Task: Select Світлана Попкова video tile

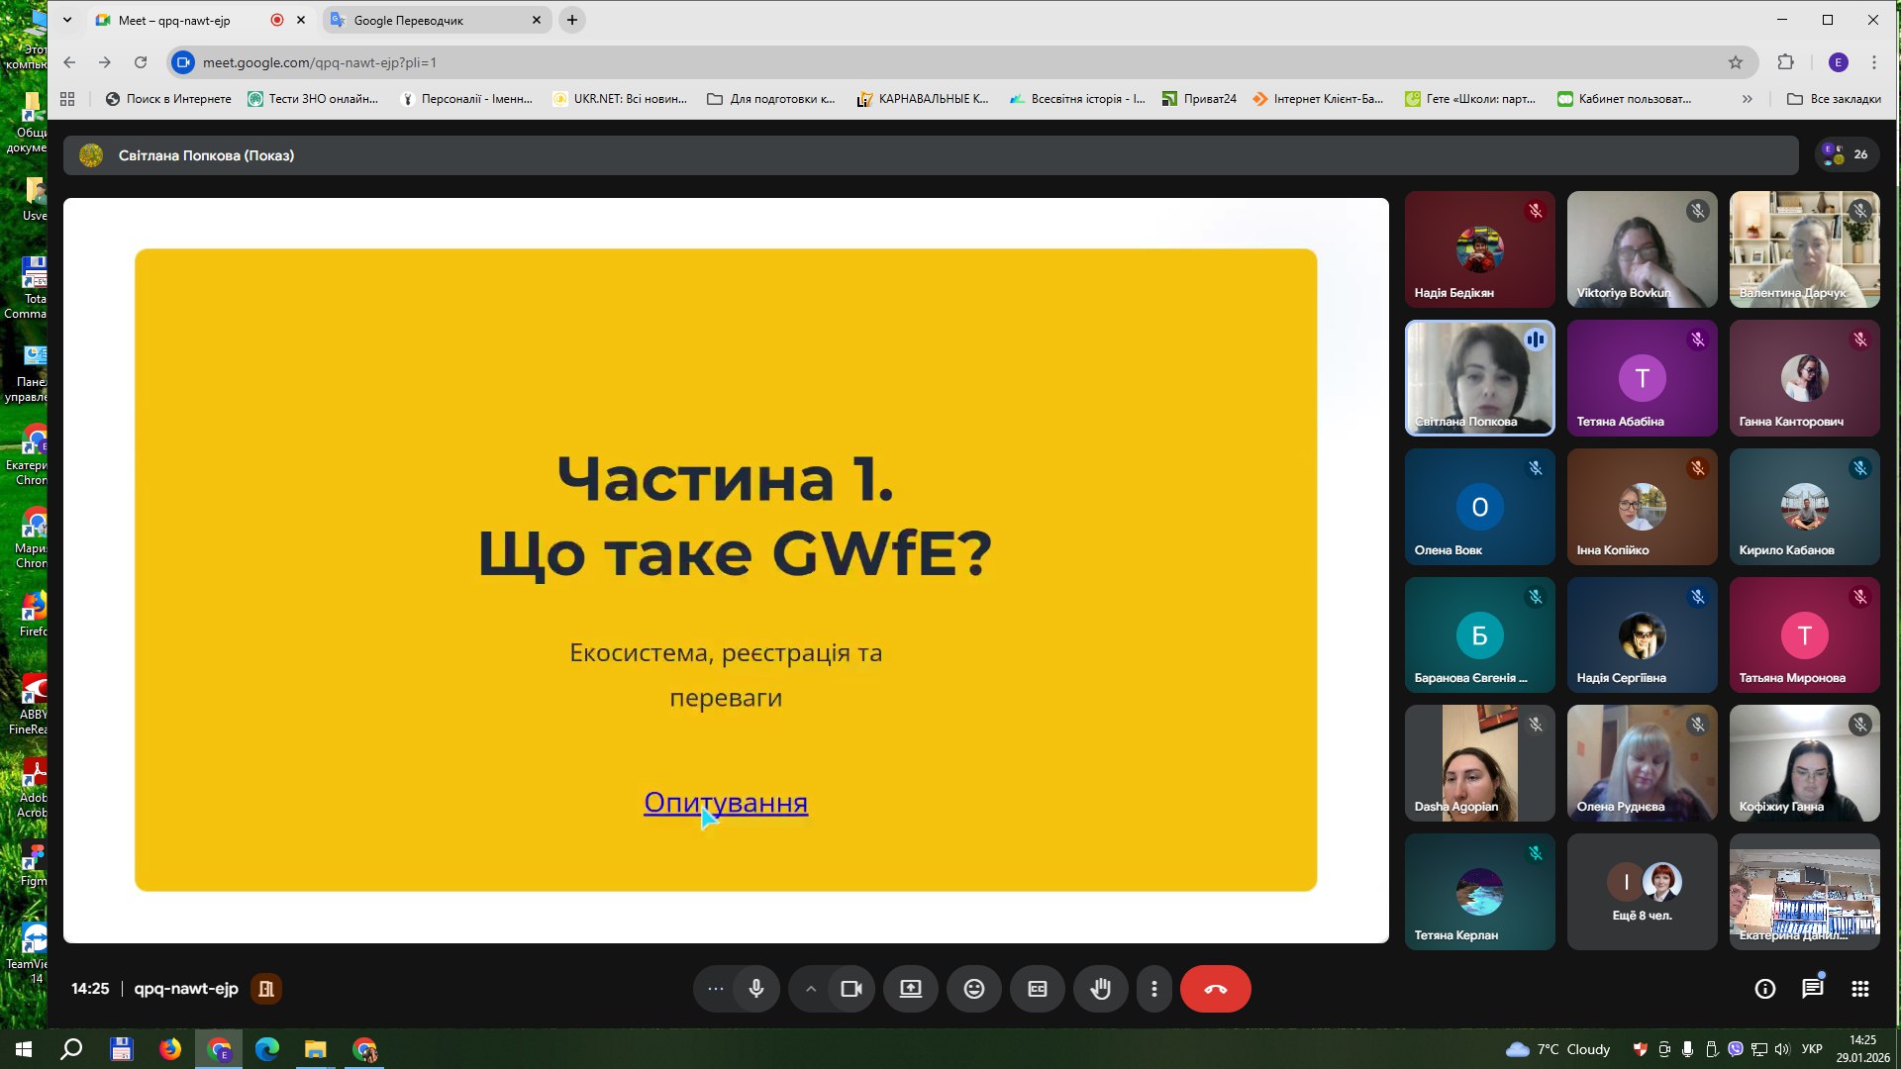Action: point(1479,378)
